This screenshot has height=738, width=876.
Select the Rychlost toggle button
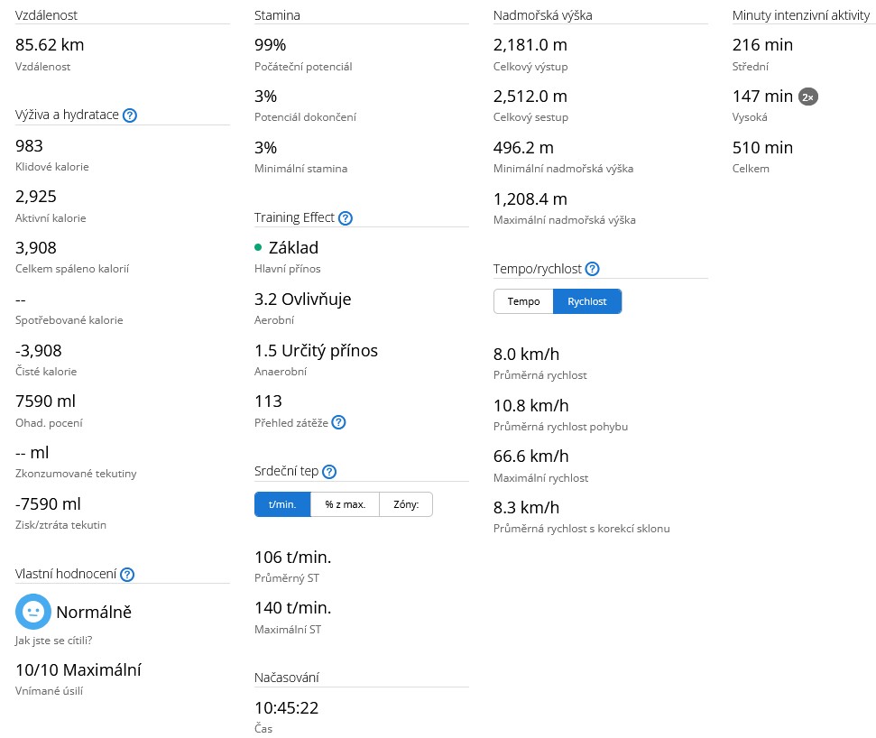587,301
